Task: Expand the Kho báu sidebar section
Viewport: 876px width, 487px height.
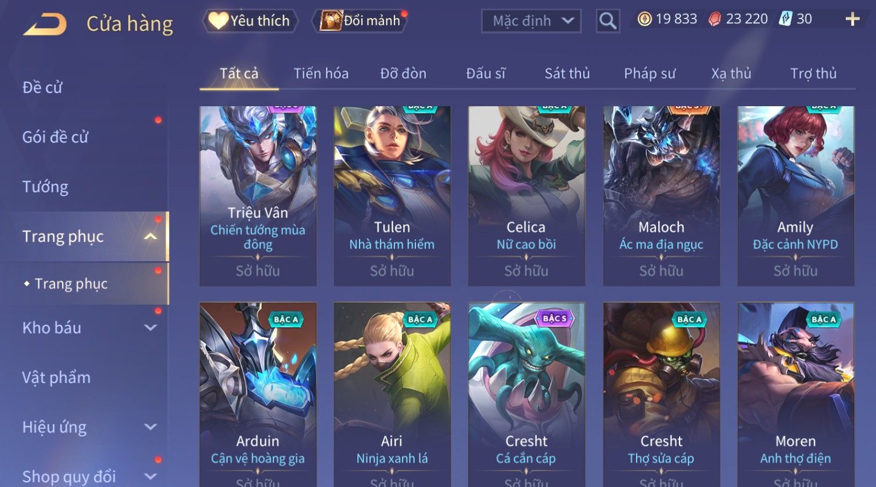Action: [x=150, y=327]
